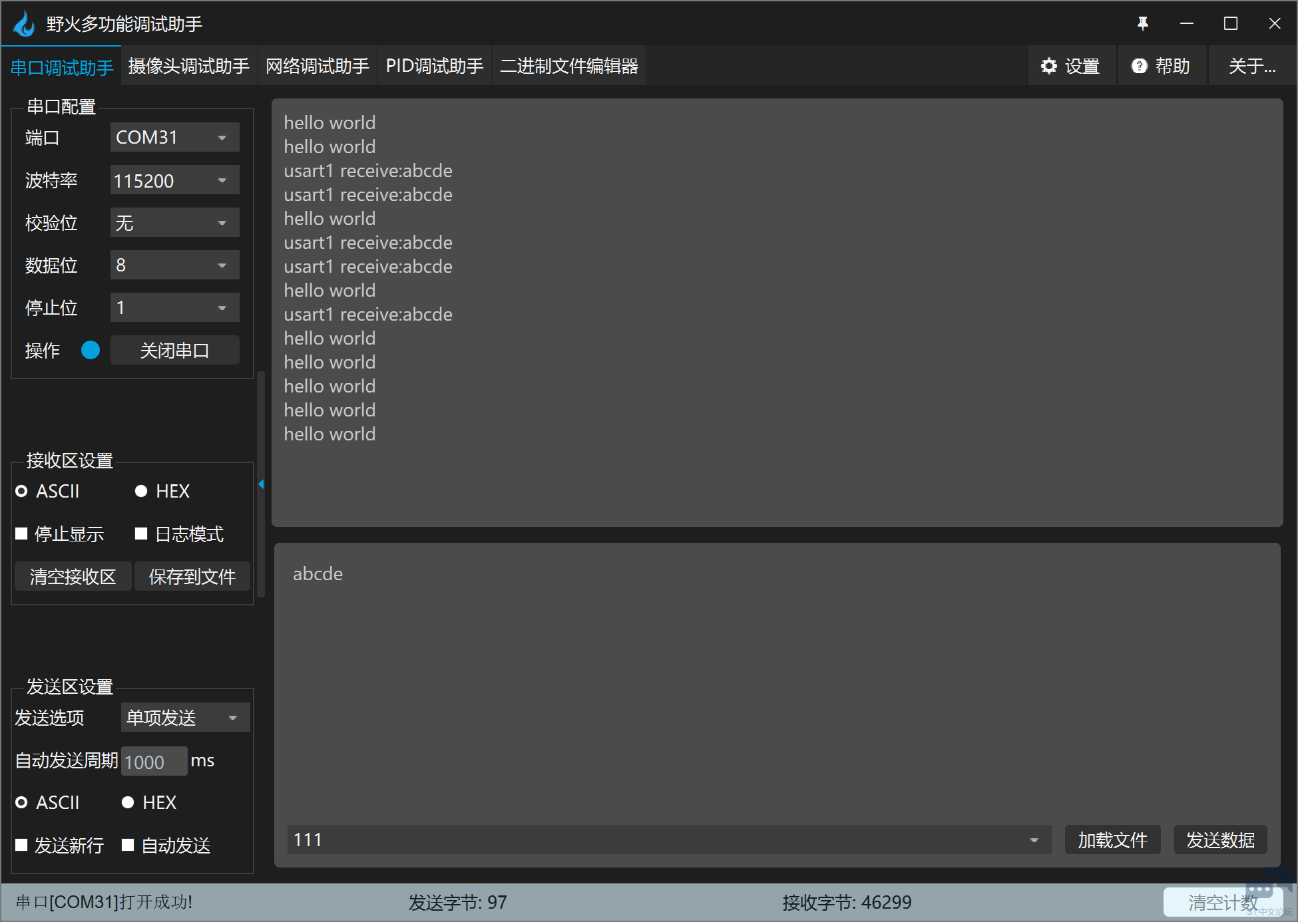
Task: Click the receive output text area
Action: coord(777,313)
